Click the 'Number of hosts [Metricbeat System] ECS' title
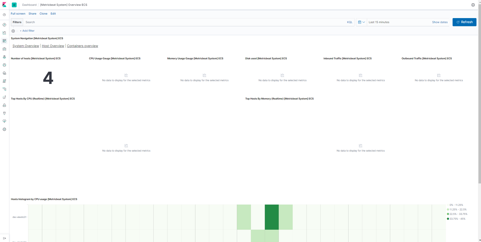 pyautogui.click(x=36, y=58)
